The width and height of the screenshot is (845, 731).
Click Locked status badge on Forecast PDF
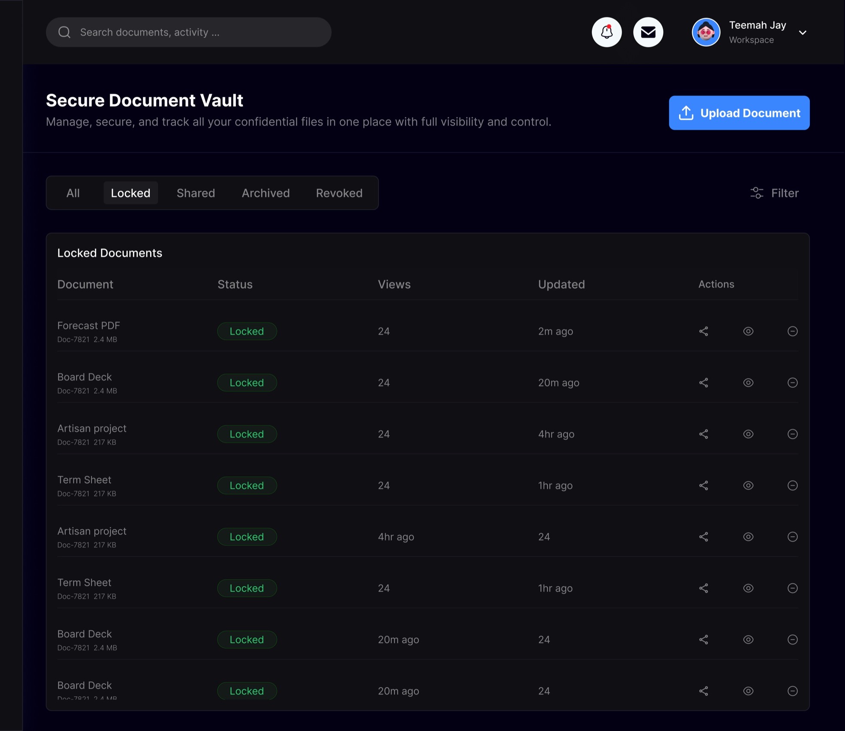(x=247, y=331)
